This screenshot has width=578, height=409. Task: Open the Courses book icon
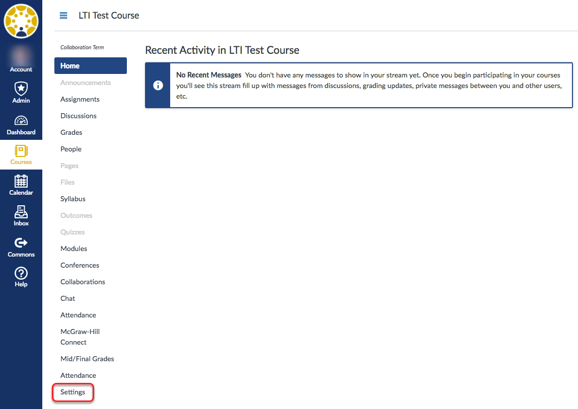[x=21, y=151]
